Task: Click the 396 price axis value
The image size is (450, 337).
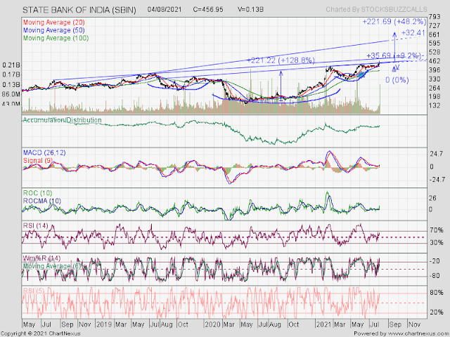Action: tap(434, 70)
